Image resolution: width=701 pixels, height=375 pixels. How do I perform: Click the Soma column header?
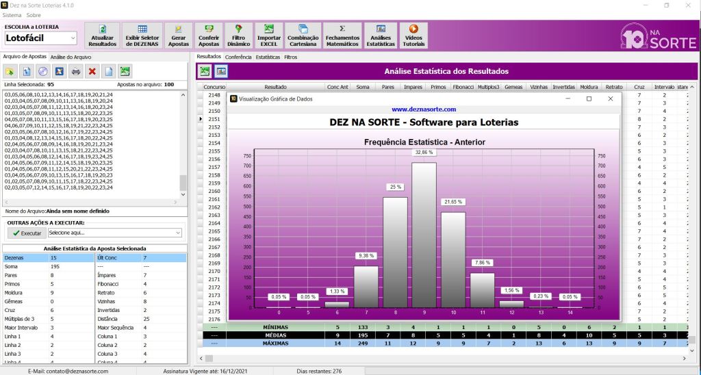(363, 87)
